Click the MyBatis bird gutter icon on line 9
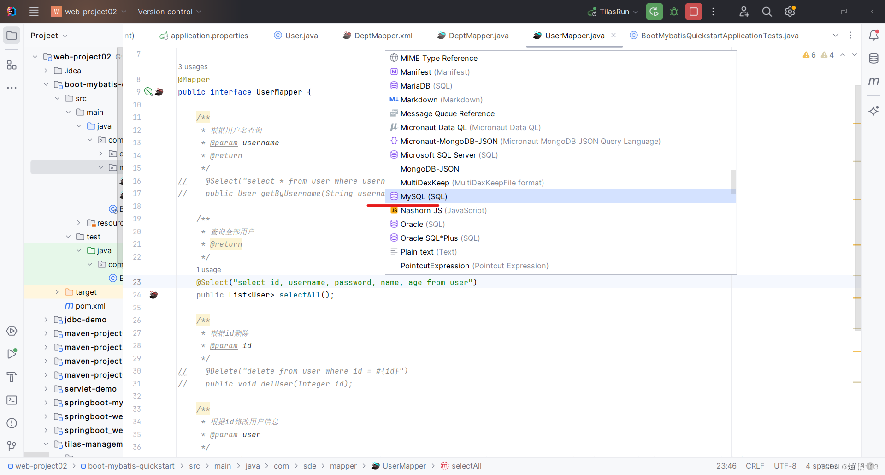 159,92
